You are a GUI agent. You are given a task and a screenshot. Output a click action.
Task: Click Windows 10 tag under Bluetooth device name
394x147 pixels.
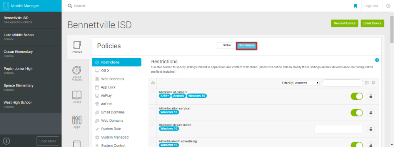click(x=169, y=129)
